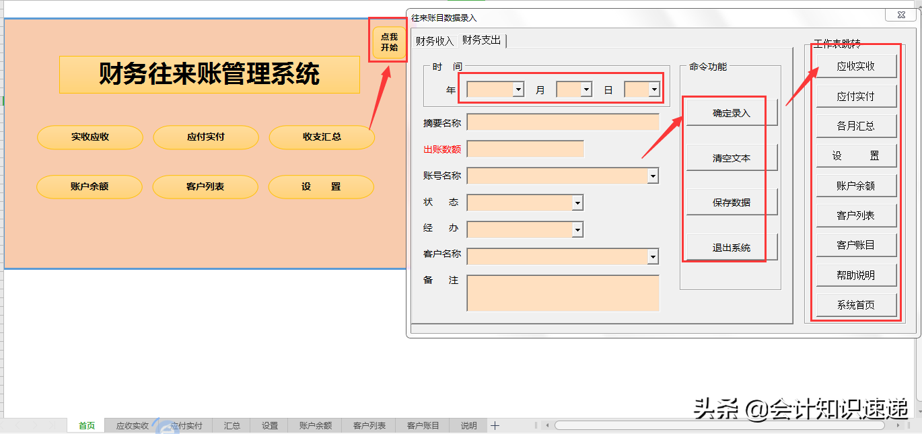Click the 确定录入 command button

pyautogui.click(x=731, y=112)
